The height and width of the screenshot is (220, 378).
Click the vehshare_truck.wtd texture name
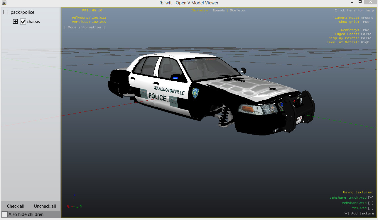(x=348, y=197)
